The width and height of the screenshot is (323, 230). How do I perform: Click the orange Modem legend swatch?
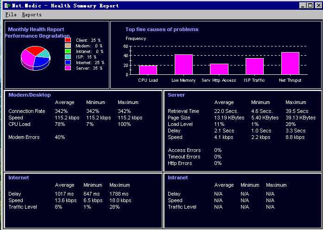tap(68, 46)
